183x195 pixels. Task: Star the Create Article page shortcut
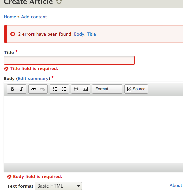pos(59,2)
